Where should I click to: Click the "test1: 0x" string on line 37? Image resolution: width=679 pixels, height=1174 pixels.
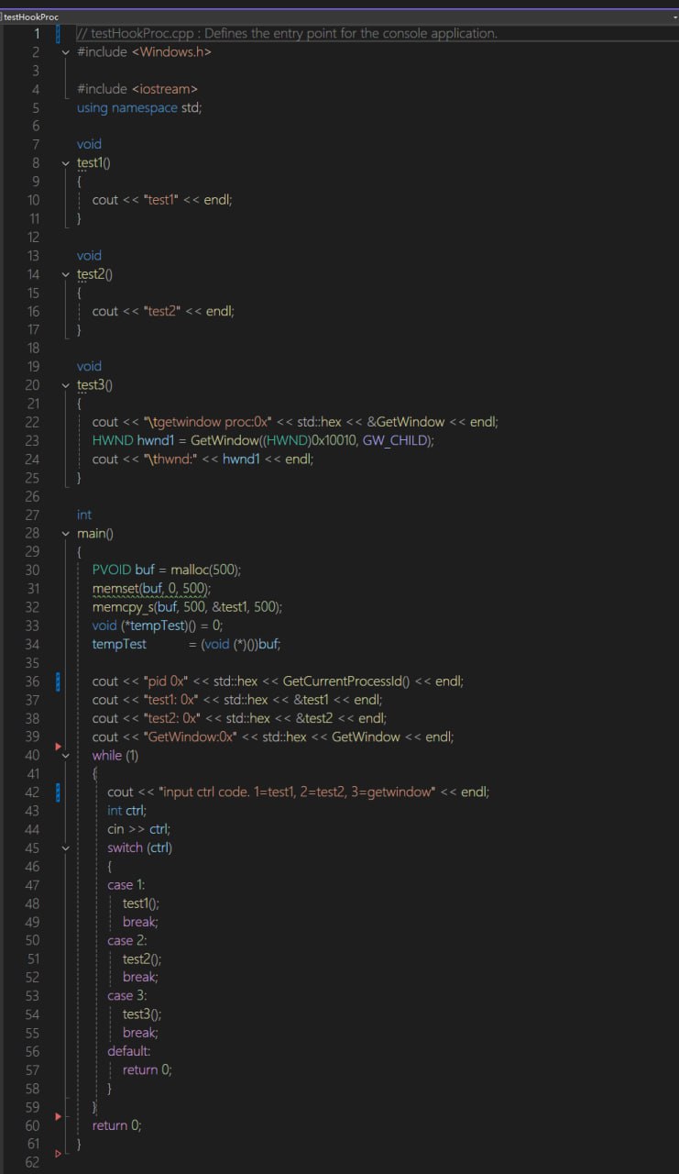click(x=172, y=700)
